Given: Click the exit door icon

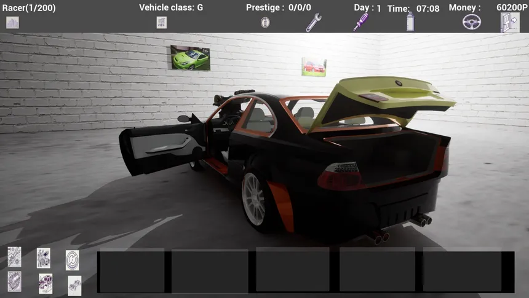Looking at the screenshot, I should click(x=510, y=22).
